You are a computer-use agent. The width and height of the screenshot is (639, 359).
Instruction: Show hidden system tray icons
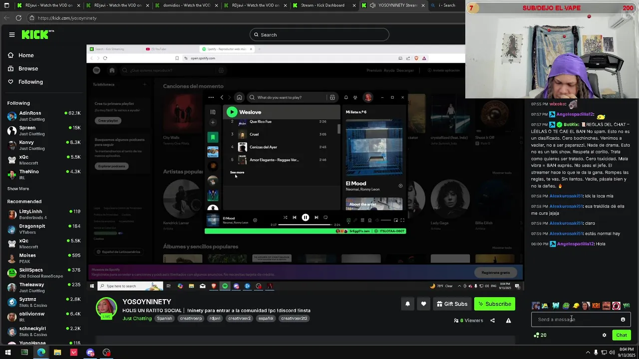click(587, 353)
